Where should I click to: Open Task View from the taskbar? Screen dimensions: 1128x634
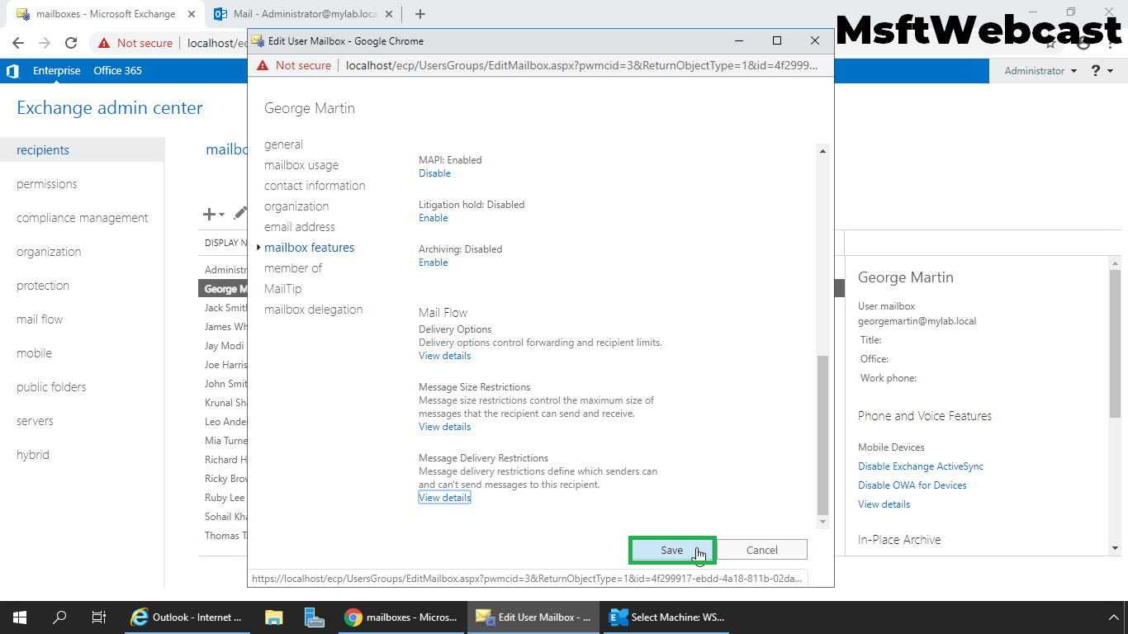click(98, 617)
